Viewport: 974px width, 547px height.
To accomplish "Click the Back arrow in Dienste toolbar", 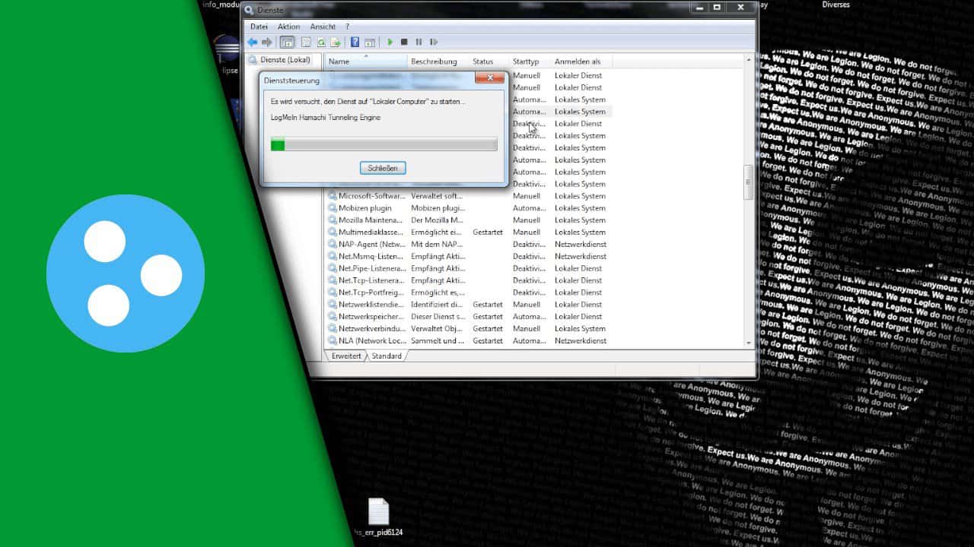I will 252,43.
